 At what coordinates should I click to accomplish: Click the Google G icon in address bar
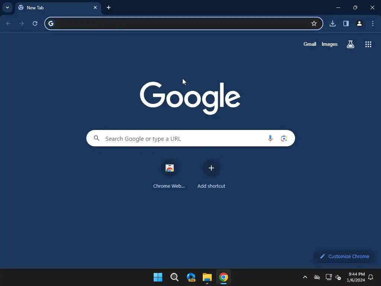click(x=51, y=23)
